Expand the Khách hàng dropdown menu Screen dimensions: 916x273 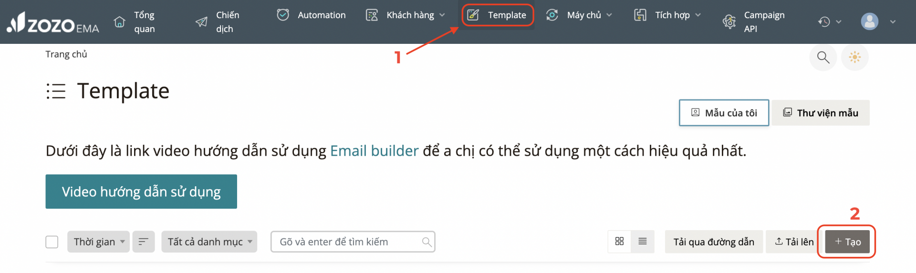click(x=406, y=15)
